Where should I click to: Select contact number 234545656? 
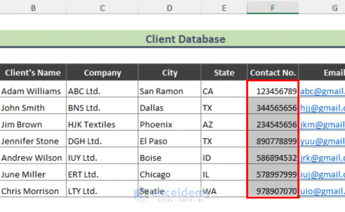273,122
